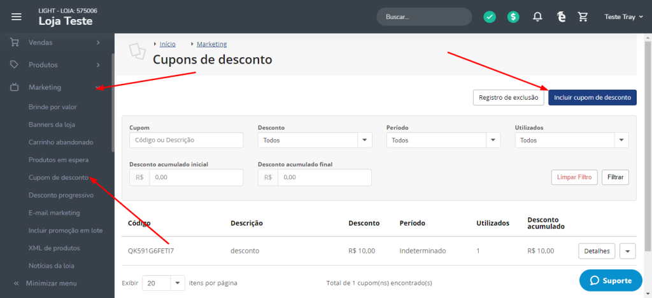652x298 pixels.
Task: Open Carrinho abandonado menu item
Action: click(60, 142)
